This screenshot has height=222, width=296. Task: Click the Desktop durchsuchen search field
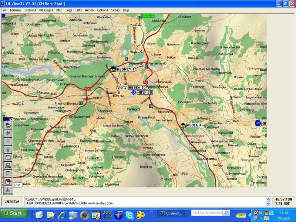pyautogui.click(x=207, y=213)
